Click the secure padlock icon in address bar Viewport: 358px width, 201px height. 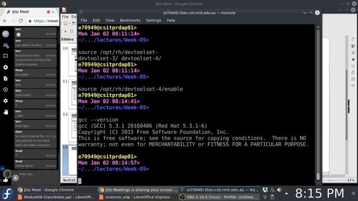pos(30,21)
